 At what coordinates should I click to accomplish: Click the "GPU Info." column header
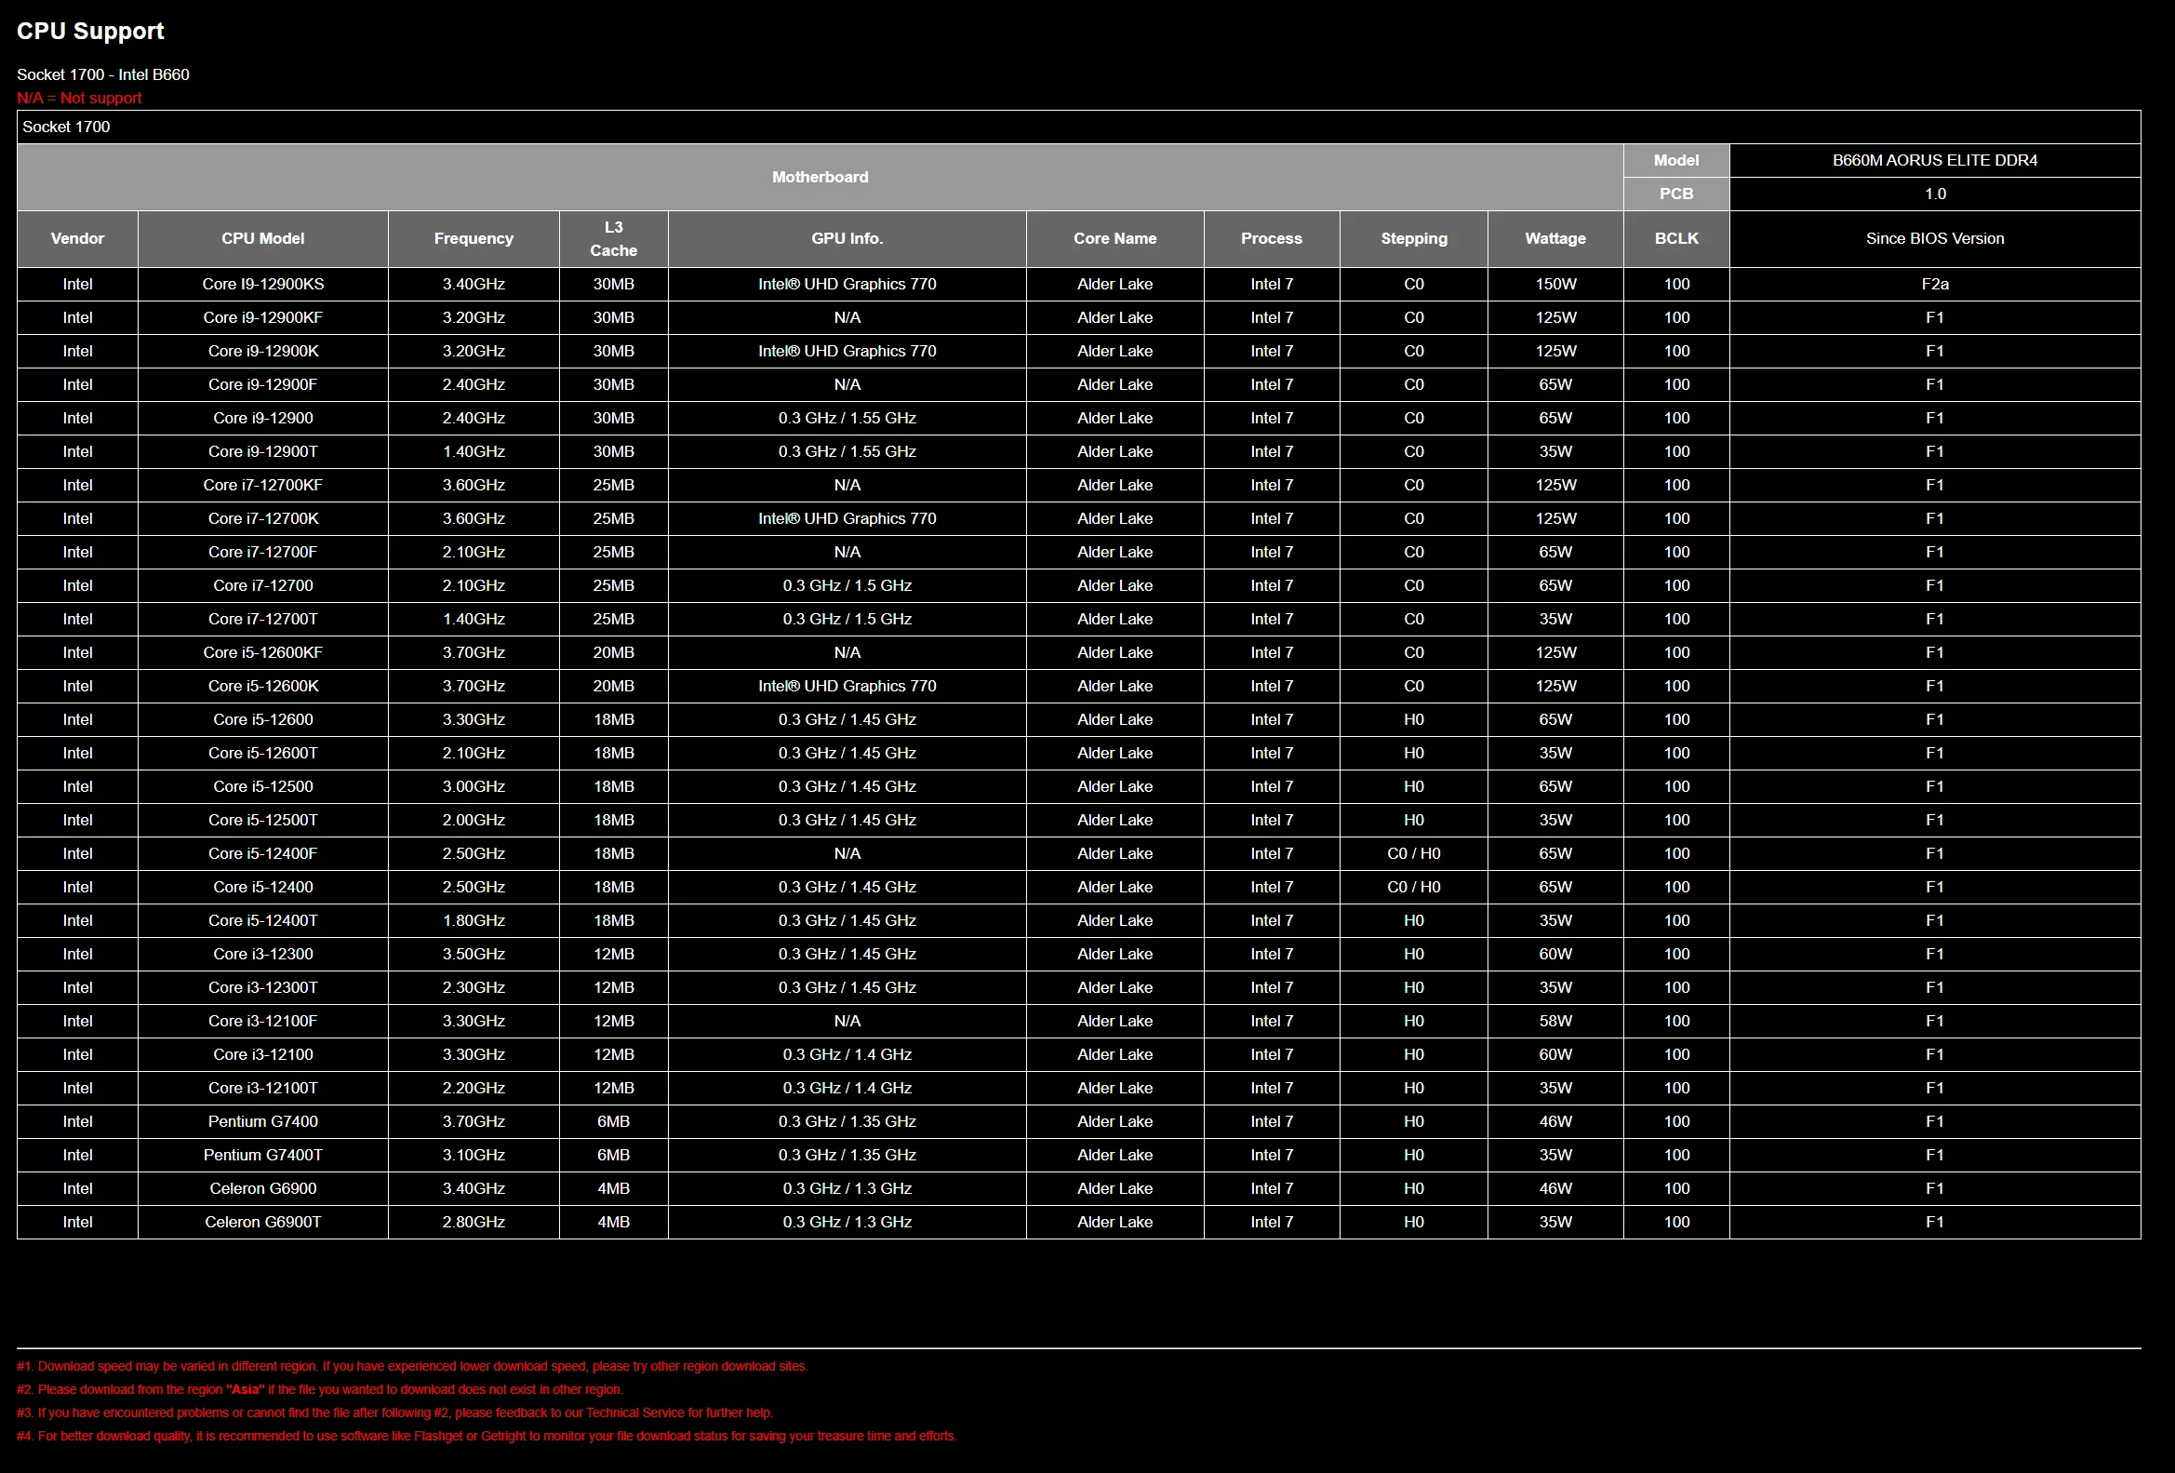tap(847, 238)
